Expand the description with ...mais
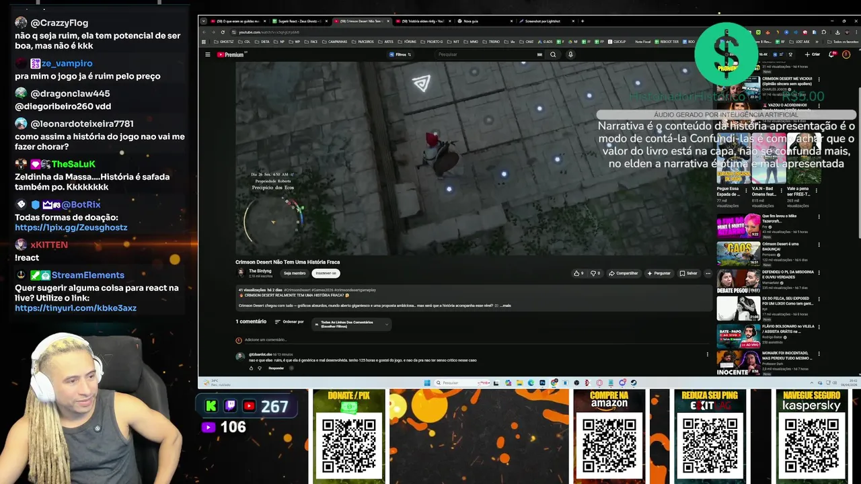Image resolution: width=861 pixels, height=484 pixels. [x=504, y=306]
